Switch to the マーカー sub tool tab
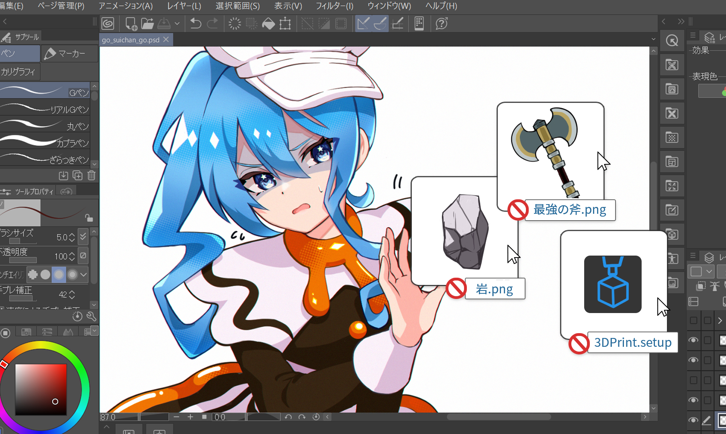The width and height of the screenshot is (726, 434). (69, 53)
